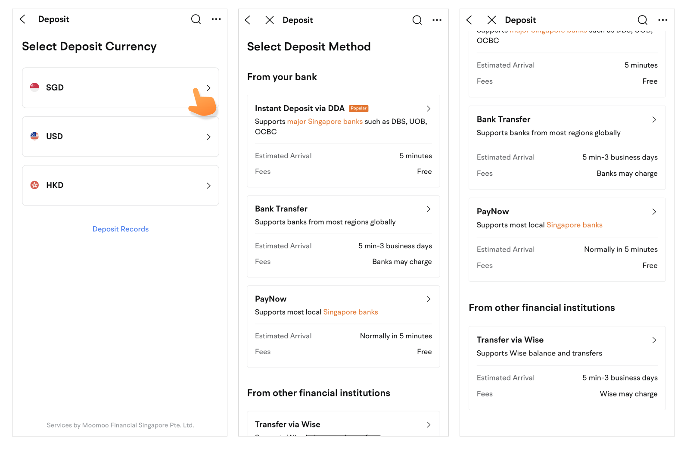The width and height of the screenshot is (687, 452).
Task: Open the Deposit Records link
Action: 121,229
